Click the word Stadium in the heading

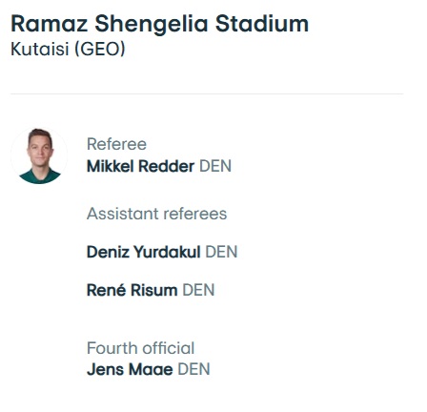[x=262, y=24]
